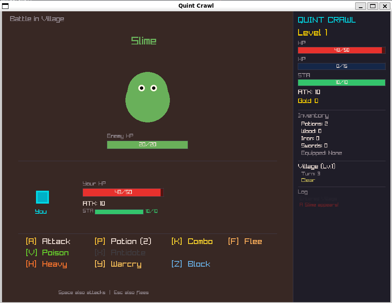This screenshot has width=392, height=303.
Task: Click the "Battle in Village" title text
Action: 37,19
